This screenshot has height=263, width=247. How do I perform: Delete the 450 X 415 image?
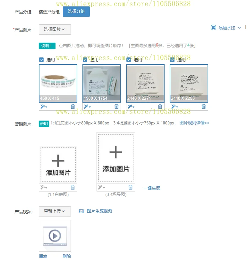click(73, 106)
